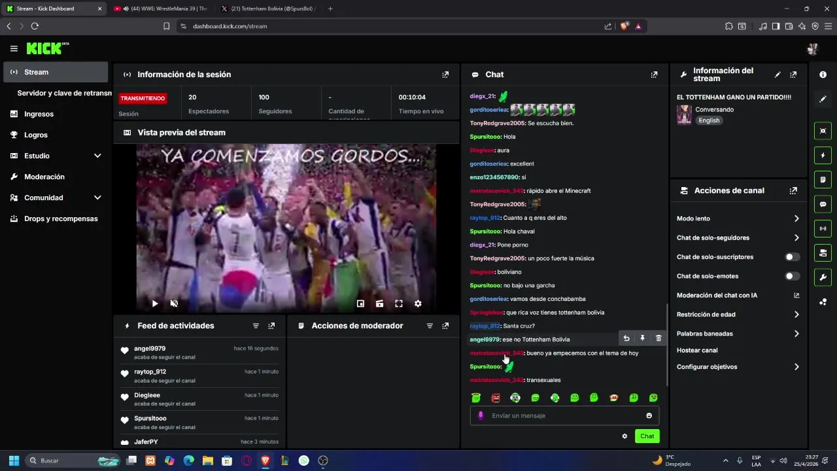This screenshot has height=471, width=837.
Task: Click the Windows taskbar Buscar search box
Action: [x=73, y=461]
